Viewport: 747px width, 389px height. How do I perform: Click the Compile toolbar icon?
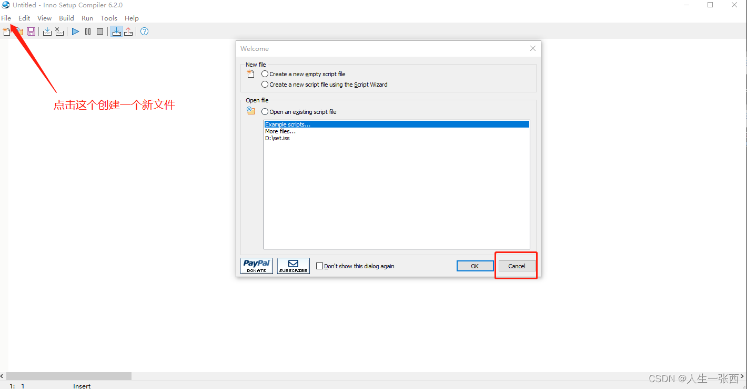coord(47,31)
